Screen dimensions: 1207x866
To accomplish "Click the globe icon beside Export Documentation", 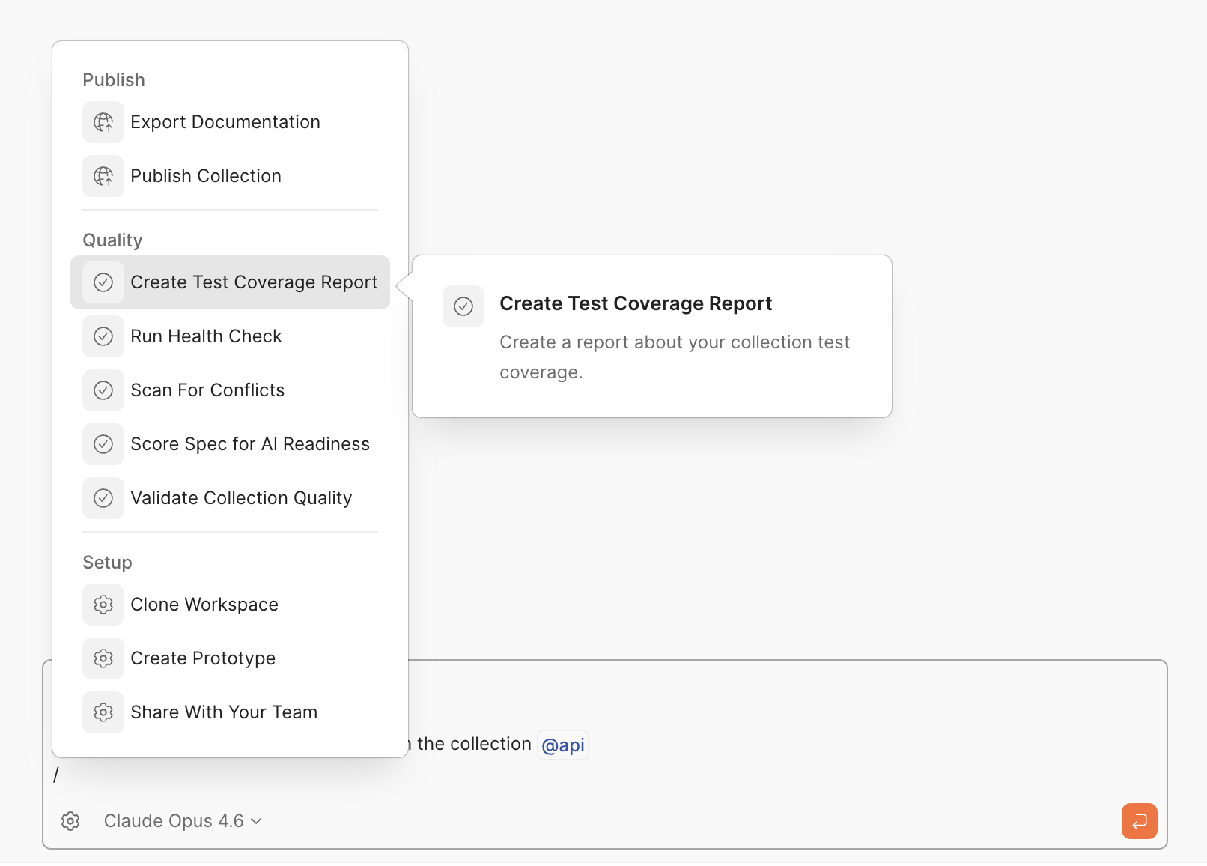I will click(103, 122).
